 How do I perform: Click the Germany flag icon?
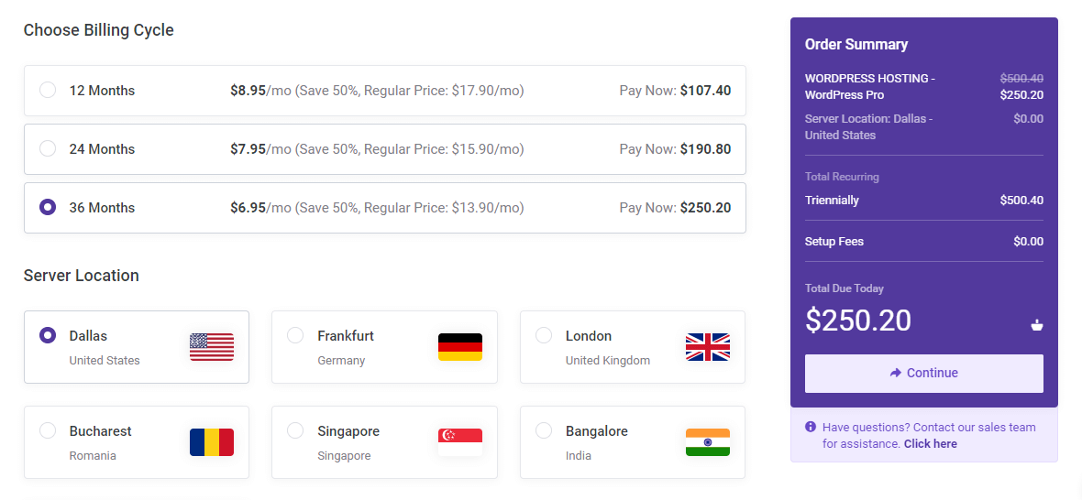pos(460,347)
